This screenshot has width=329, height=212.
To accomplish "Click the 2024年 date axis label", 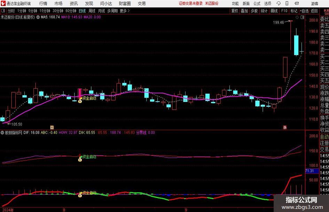I will pos(8,210).
